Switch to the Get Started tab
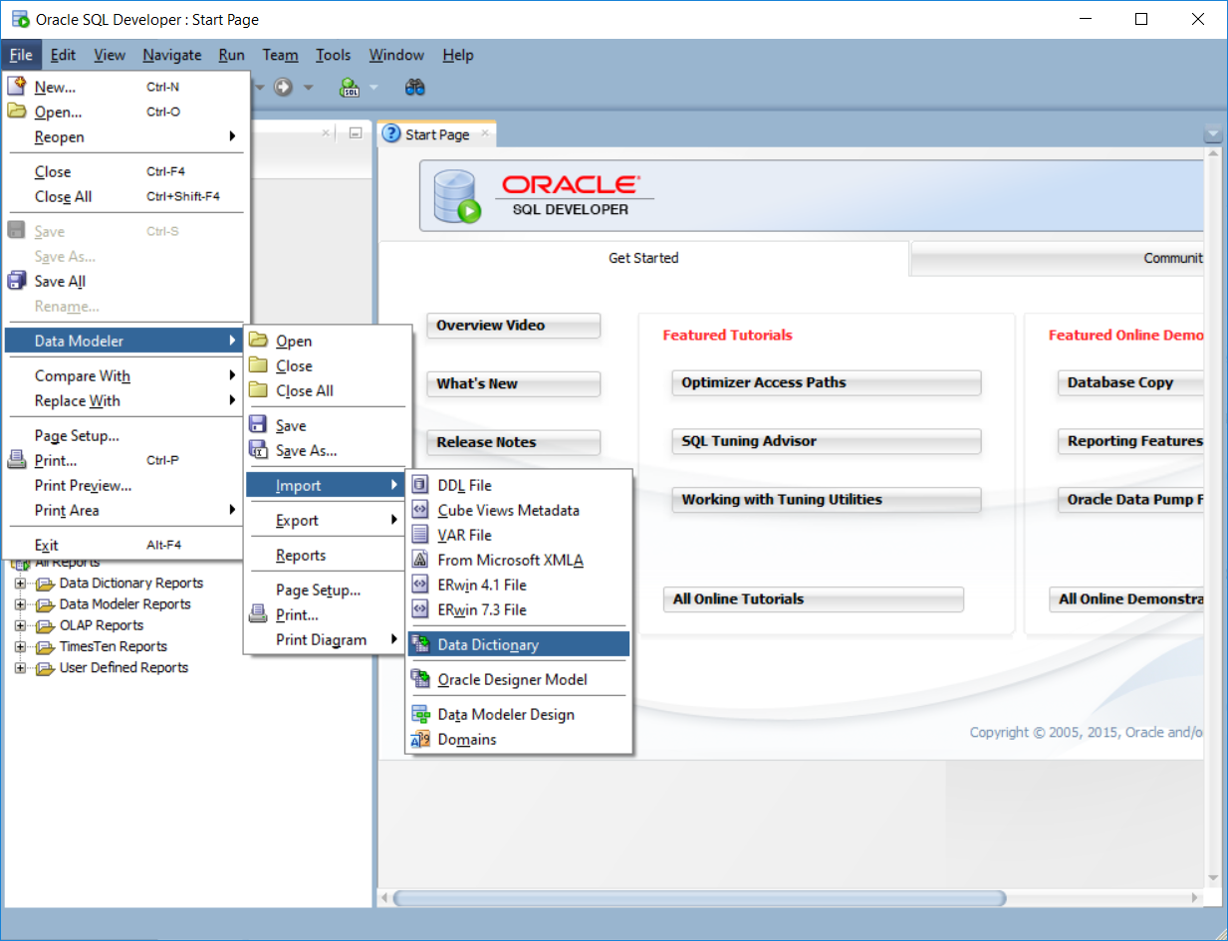The image size is (1228, 941). [643, 258]
